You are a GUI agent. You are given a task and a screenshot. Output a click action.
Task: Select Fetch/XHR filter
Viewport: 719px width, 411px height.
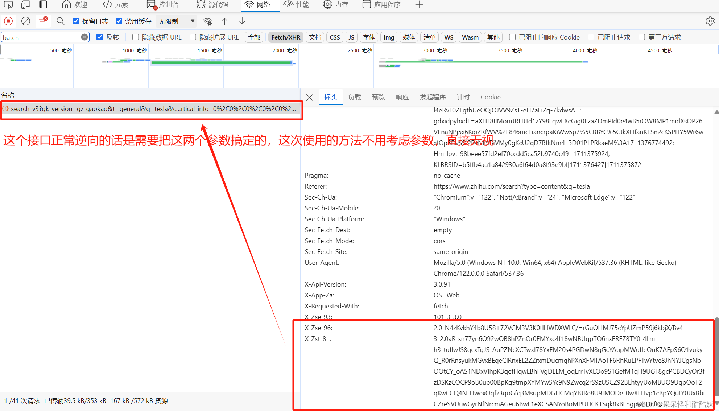point(286,37)
